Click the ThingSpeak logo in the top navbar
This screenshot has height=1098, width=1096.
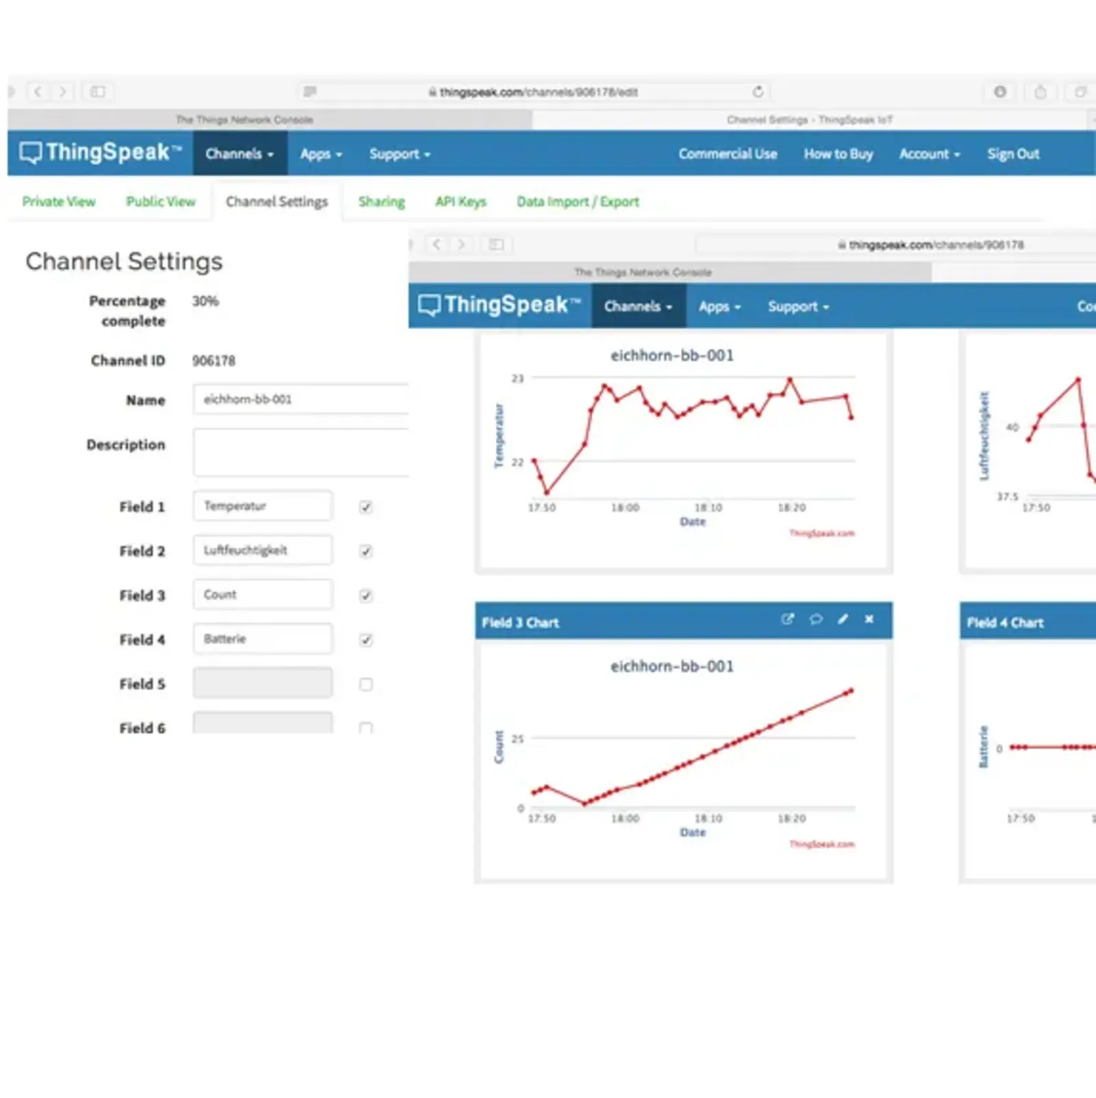tap(101, 153)
